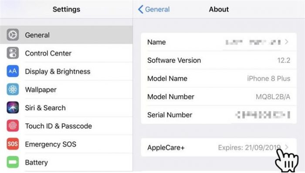Viewport: 305px width, 173px height.
Task: Tap the General gear icon
Action: 13,35
